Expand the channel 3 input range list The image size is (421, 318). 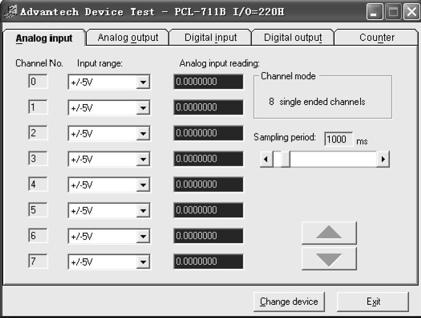point(143,159)
